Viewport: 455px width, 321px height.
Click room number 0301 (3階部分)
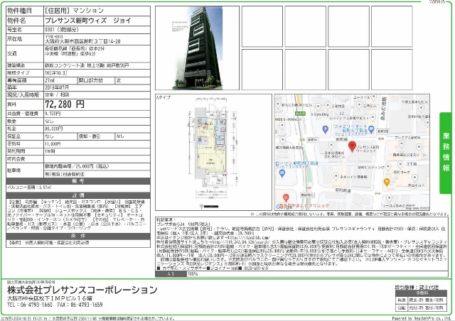click(x=62, y=30)
